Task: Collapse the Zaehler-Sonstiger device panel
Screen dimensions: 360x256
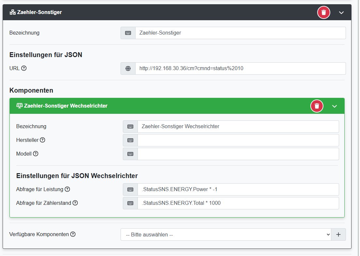Action: 341,12
